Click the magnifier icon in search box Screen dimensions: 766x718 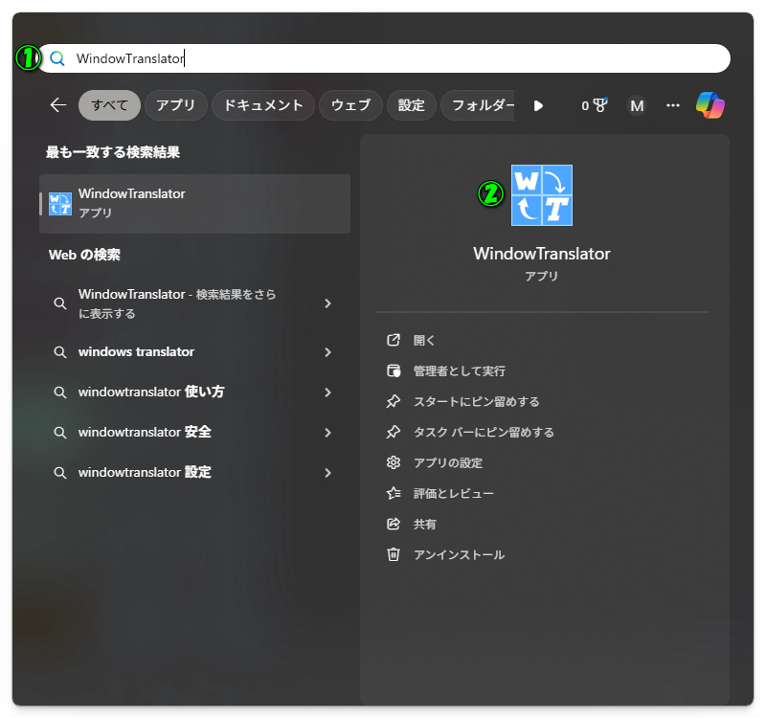coord(57,58)
